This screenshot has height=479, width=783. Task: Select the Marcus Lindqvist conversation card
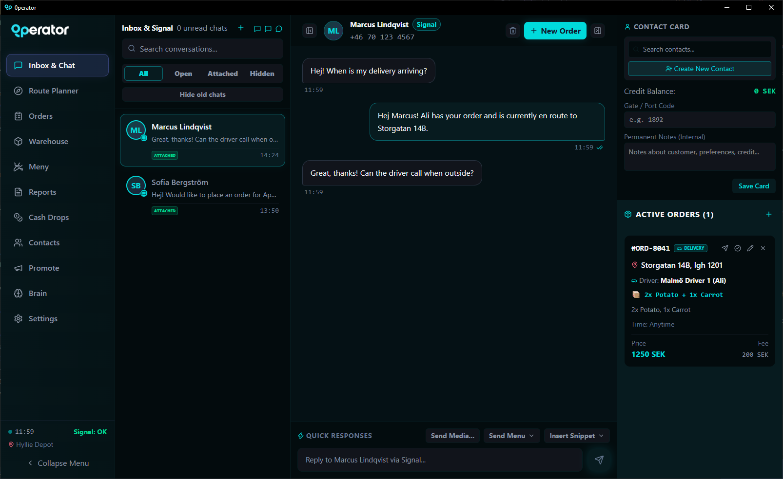202,140
